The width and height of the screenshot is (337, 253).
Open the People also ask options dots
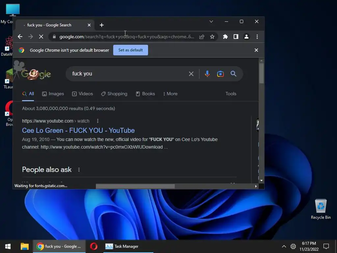[79, 170]
